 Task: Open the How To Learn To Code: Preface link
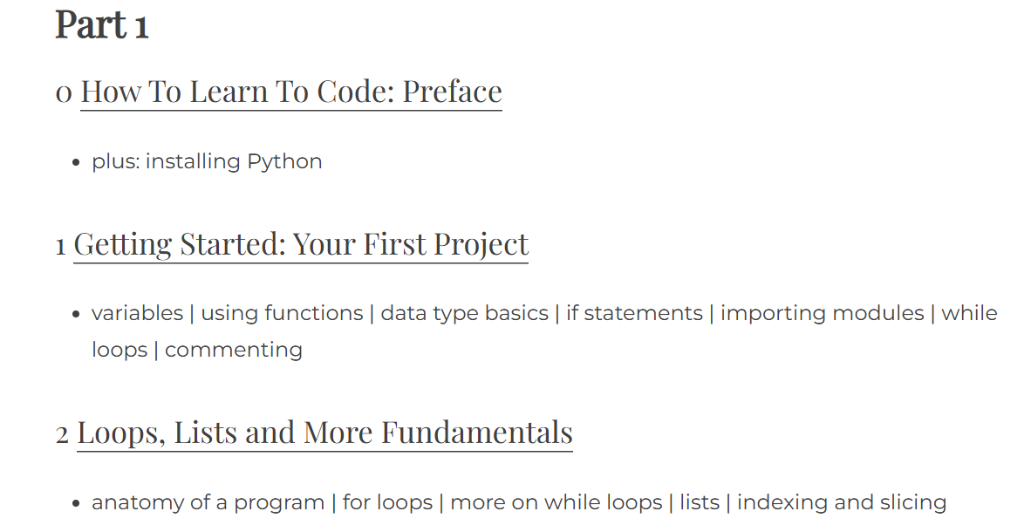290,92
